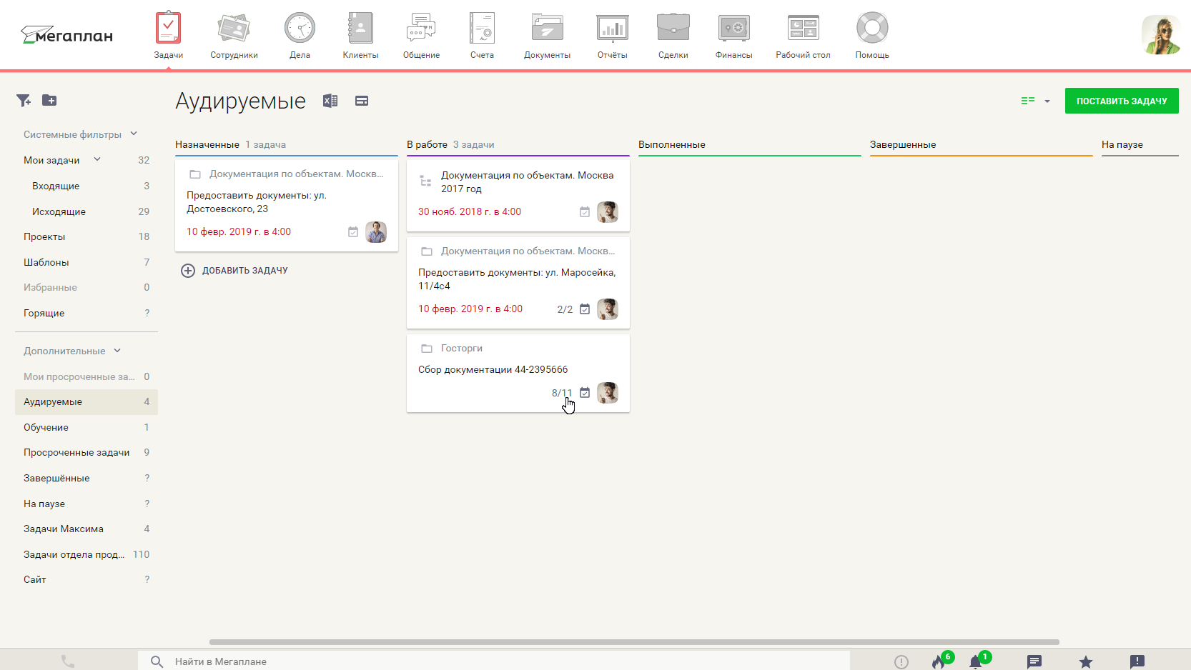Click in the Найти в Мегаплане search field

(493, 661)
